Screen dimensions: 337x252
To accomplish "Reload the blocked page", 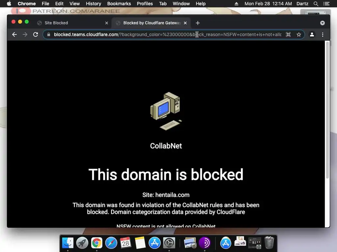I will [x=36, y=34].
